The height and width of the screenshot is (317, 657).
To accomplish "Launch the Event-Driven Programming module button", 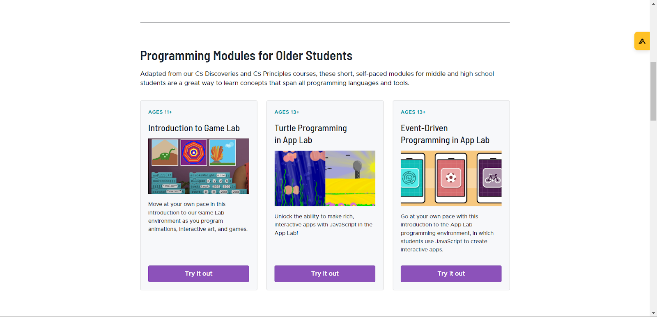I will click(451, 274).
